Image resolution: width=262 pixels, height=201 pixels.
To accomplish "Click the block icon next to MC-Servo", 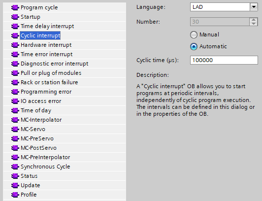I will click(15, 129).
